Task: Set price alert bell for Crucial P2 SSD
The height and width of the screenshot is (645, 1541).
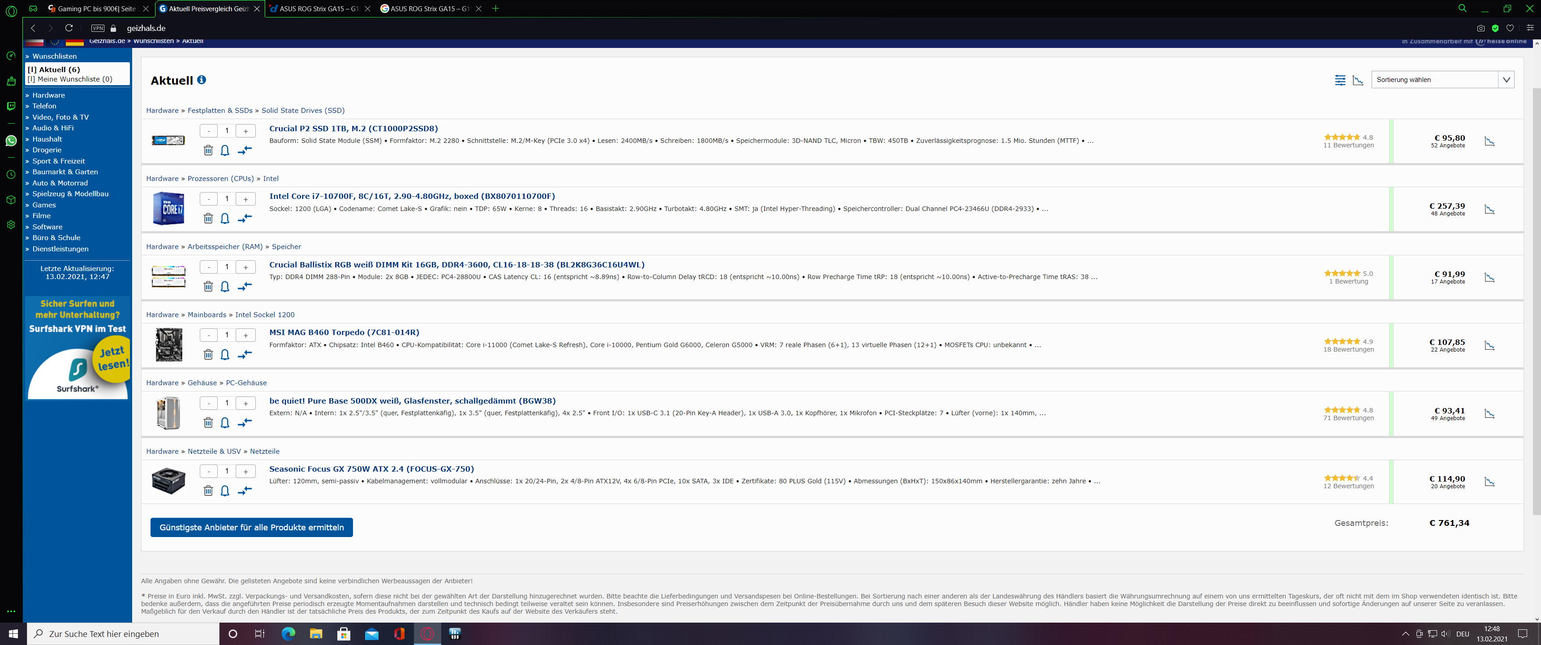Action: [x=225, y=150]
